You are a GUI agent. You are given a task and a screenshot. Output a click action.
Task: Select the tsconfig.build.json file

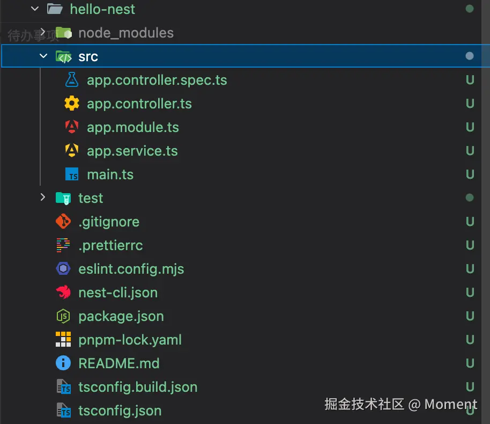pos(138,387)
